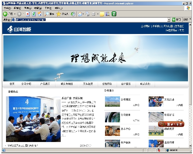This screenshot has height=154, width=193.
Task: Click the history globe toolbar icon
Action: [x=73, y=14]
